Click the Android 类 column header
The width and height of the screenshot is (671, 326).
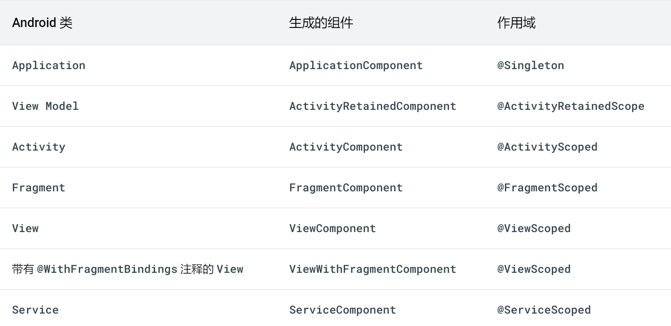pos(42,23)
